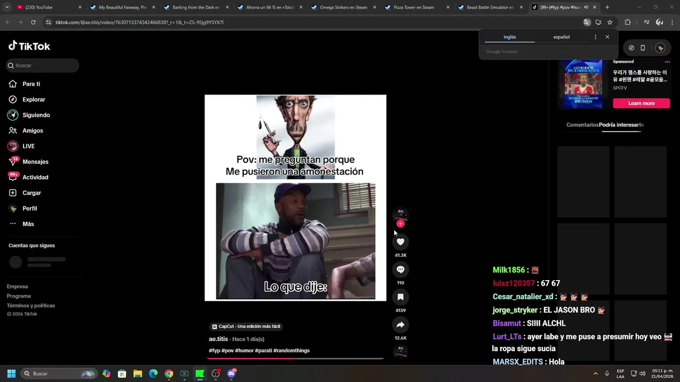Click the address bar URL
Screen dimensions: 680x382
click(139, 22)
